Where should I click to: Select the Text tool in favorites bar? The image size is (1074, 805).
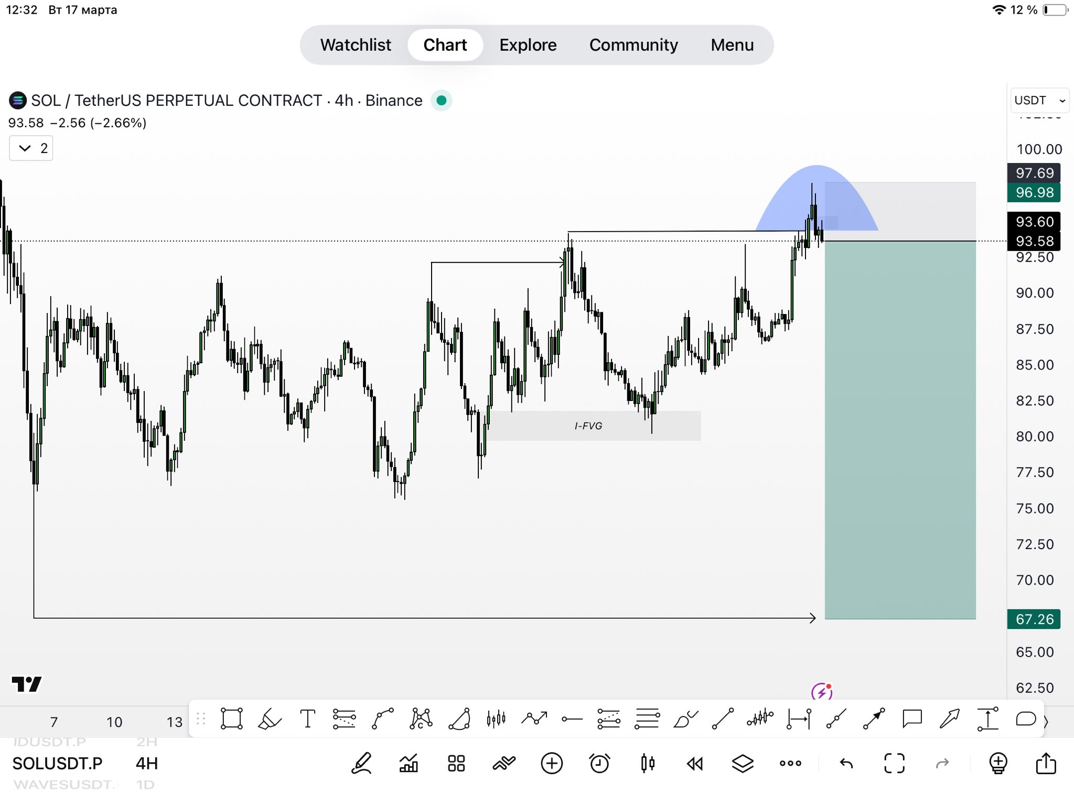pyautogui.click(x=308, y=719)
